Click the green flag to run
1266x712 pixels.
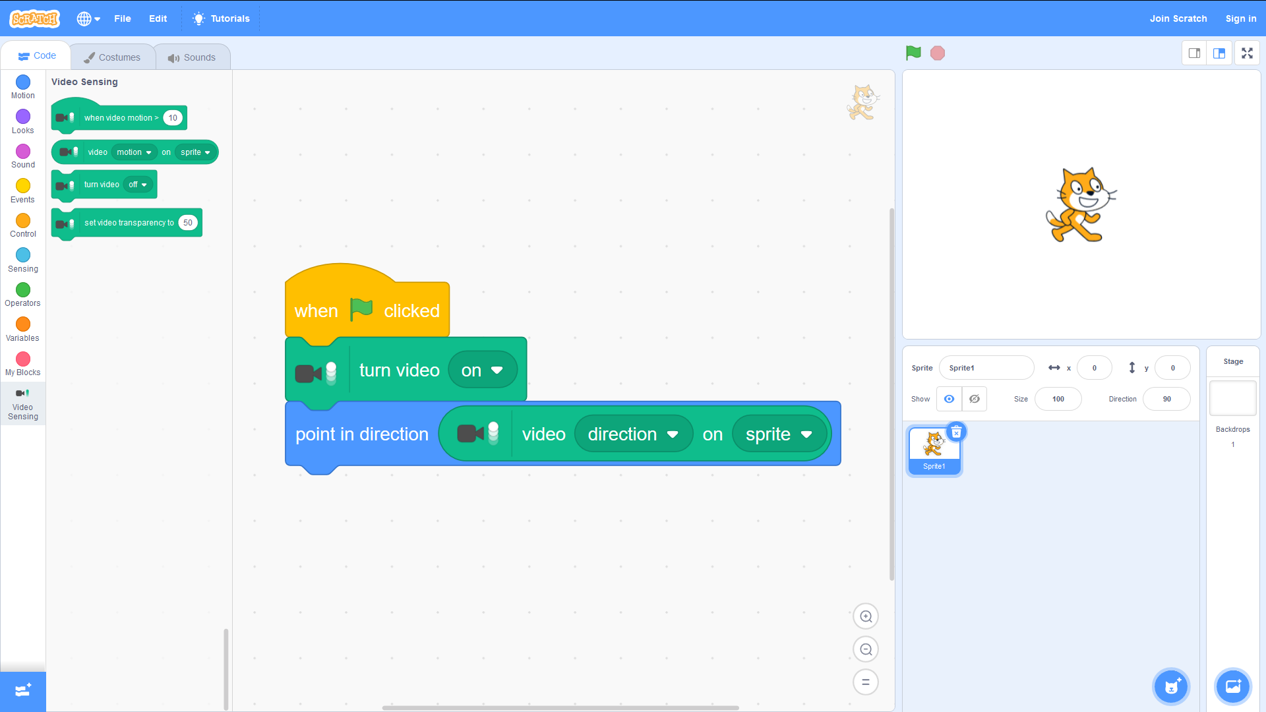[x=913, y=53]
